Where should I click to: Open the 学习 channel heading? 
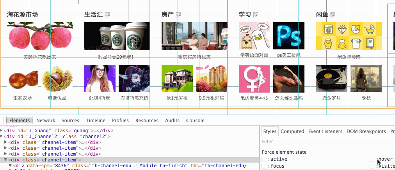coord(245,14)
